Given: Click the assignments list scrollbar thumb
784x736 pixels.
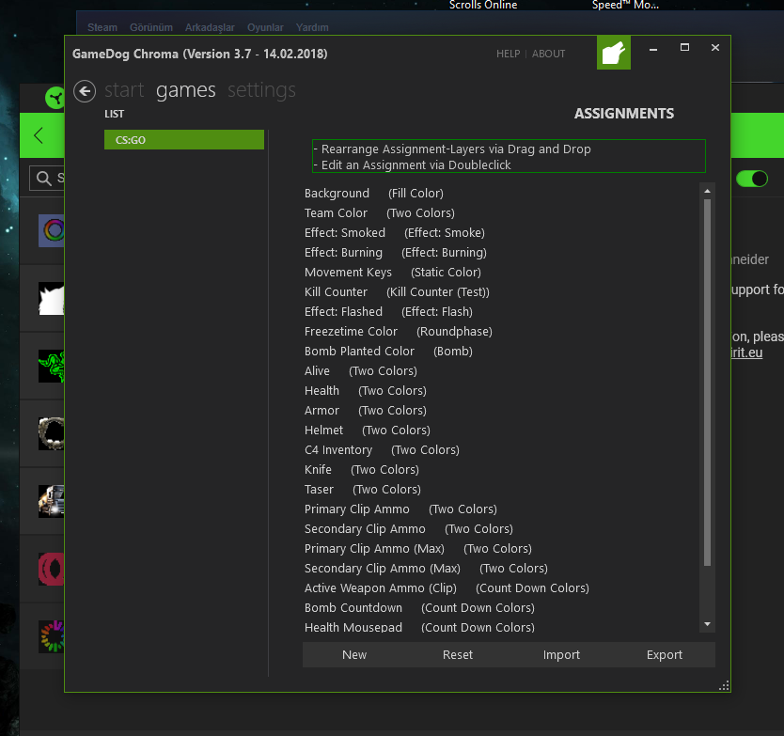Looking at the screenshot, I should tap(707, 383).
